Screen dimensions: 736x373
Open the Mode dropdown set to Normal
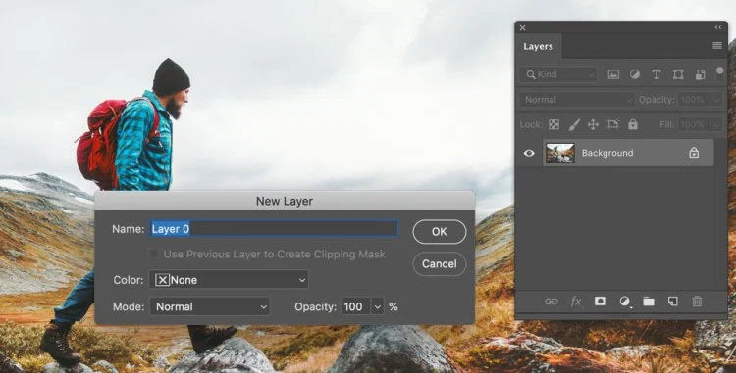[209, 306]
